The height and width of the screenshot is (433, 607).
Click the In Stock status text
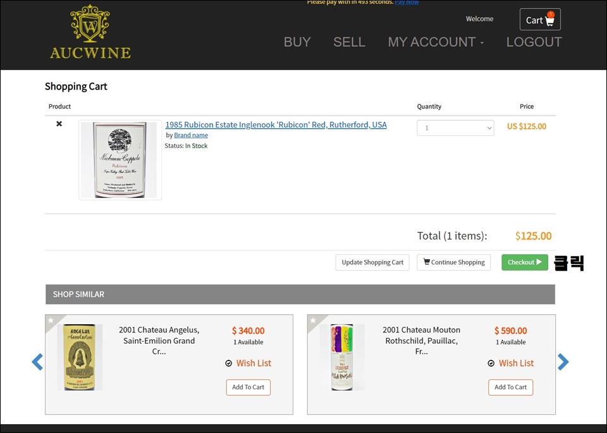(x=196, y=146)
